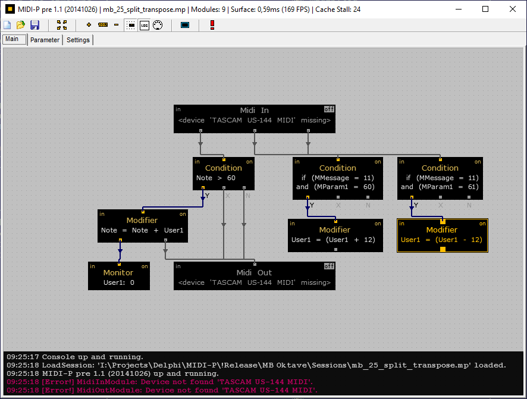
Task: Click the bottom port of User1 - 12 modifier
Action: [443, 249]
